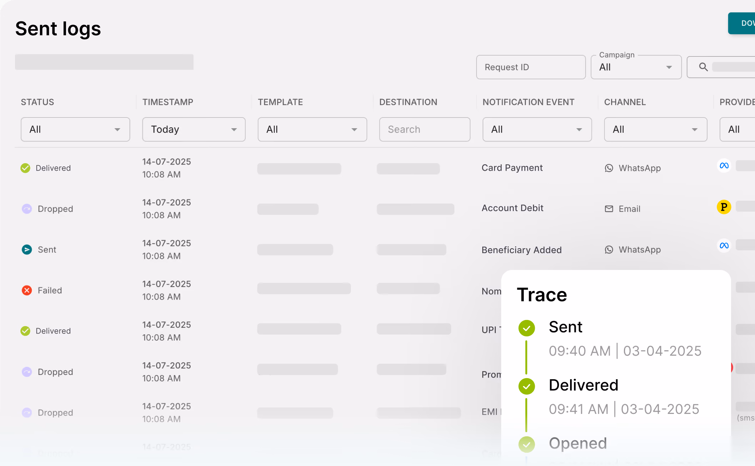Click the Card Payment event text
This screenshot has height=466, width=755.
click(x=512, y=168)
